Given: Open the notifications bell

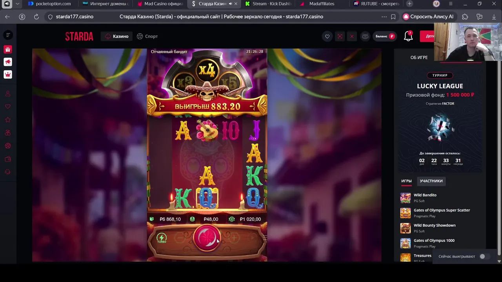Looking at the screenshot, I should [408, 36].
